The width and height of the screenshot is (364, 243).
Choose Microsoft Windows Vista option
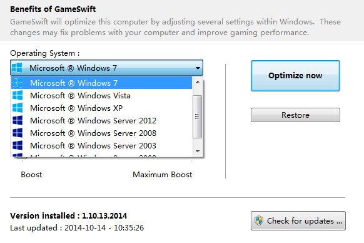pyautogui.click(x=102, y=96)
